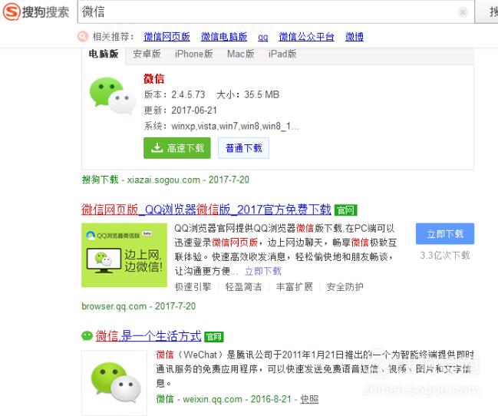This screenshot has height=416, width=498.
Task: Click 安全防护 feature link
Action: coord(345,287)
